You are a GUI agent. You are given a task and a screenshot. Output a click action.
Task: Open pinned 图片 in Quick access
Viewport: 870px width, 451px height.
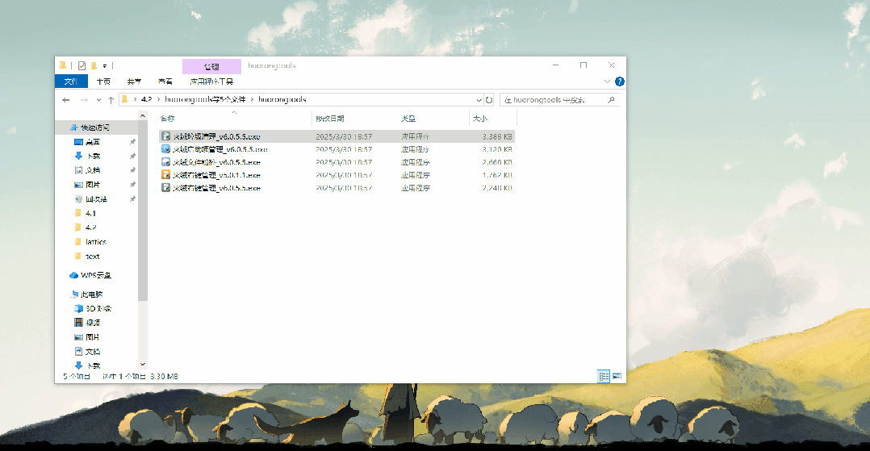pyautogui.click(x=93, y=185)
